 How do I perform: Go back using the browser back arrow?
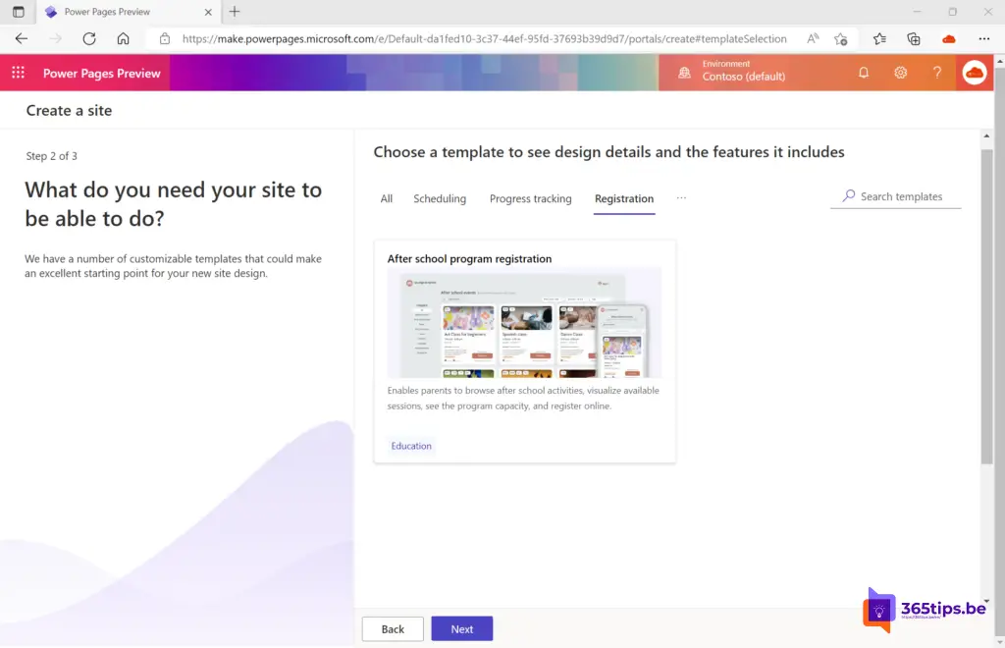(x=22, y=38)
